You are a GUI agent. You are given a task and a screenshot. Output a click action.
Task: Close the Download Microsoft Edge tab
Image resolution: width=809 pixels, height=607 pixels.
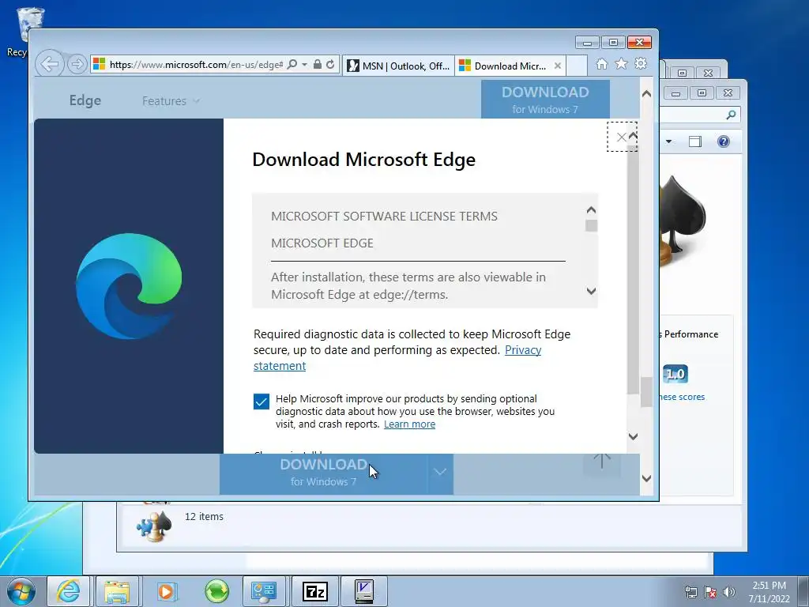pyautogui.click(x=557, y=66)
